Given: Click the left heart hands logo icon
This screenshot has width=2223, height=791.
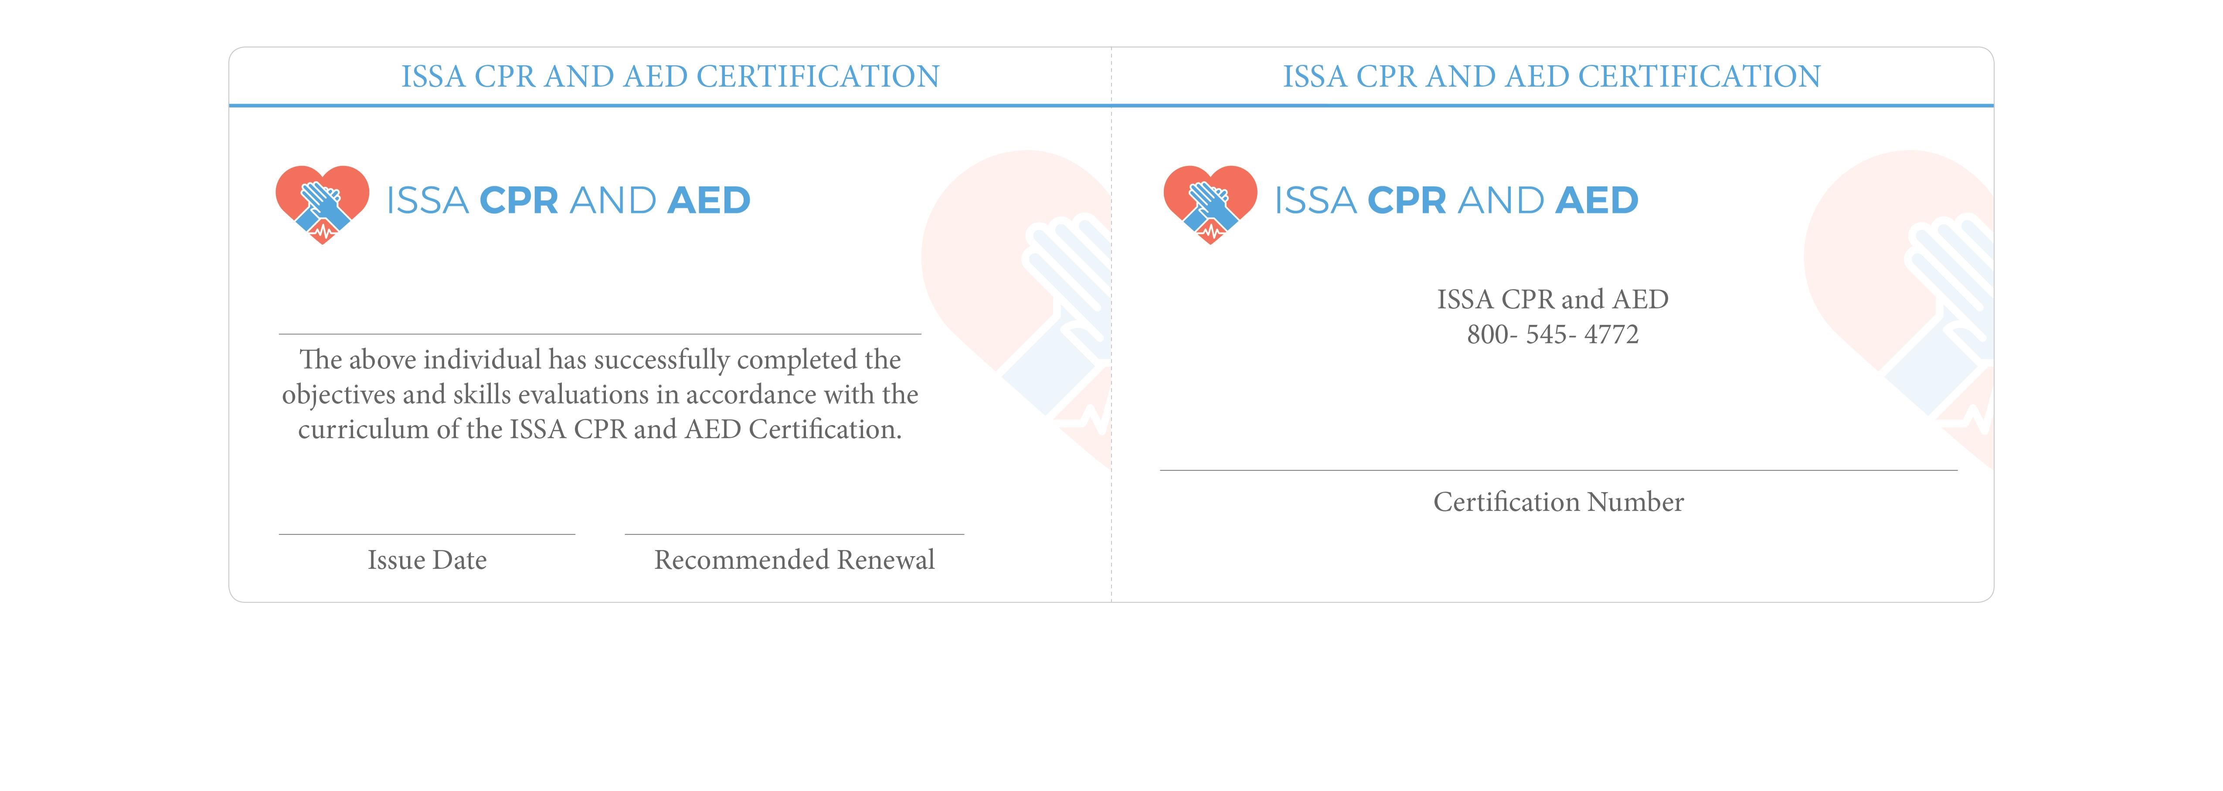Looking at the screenshot, I should click(x=322, y=204).
